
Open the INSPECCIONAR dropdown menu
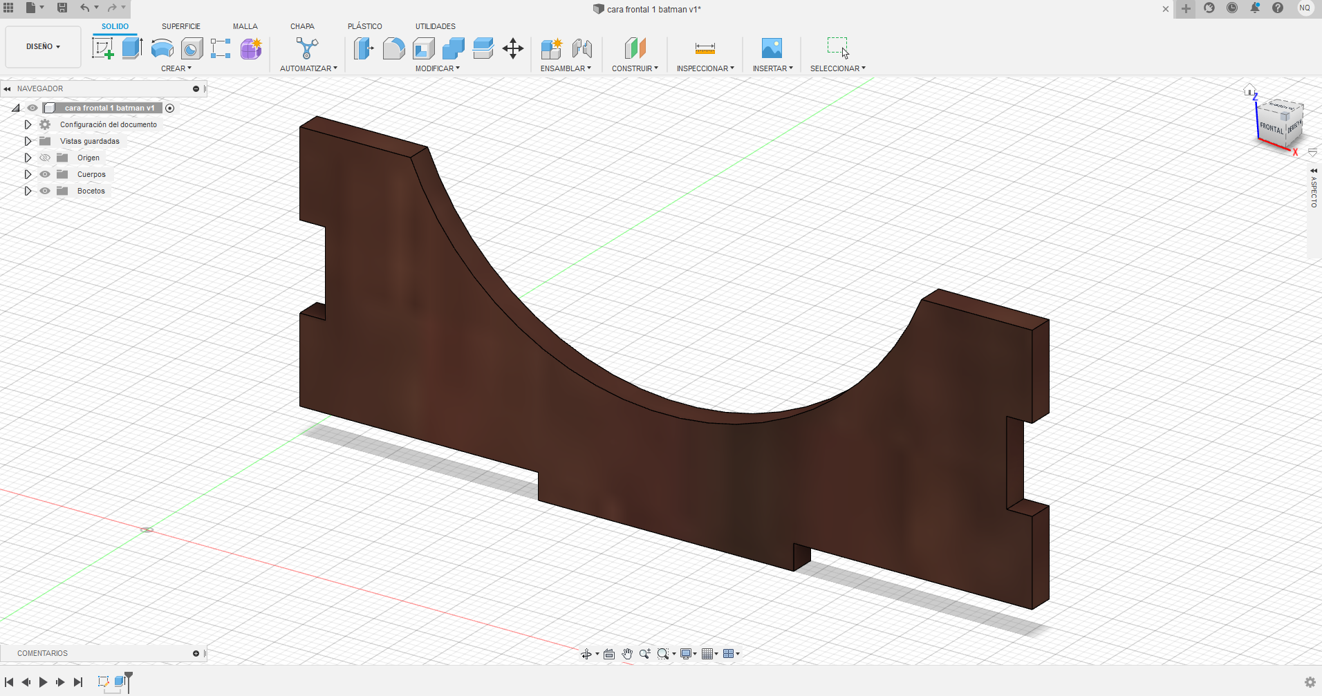pos(705,68)
